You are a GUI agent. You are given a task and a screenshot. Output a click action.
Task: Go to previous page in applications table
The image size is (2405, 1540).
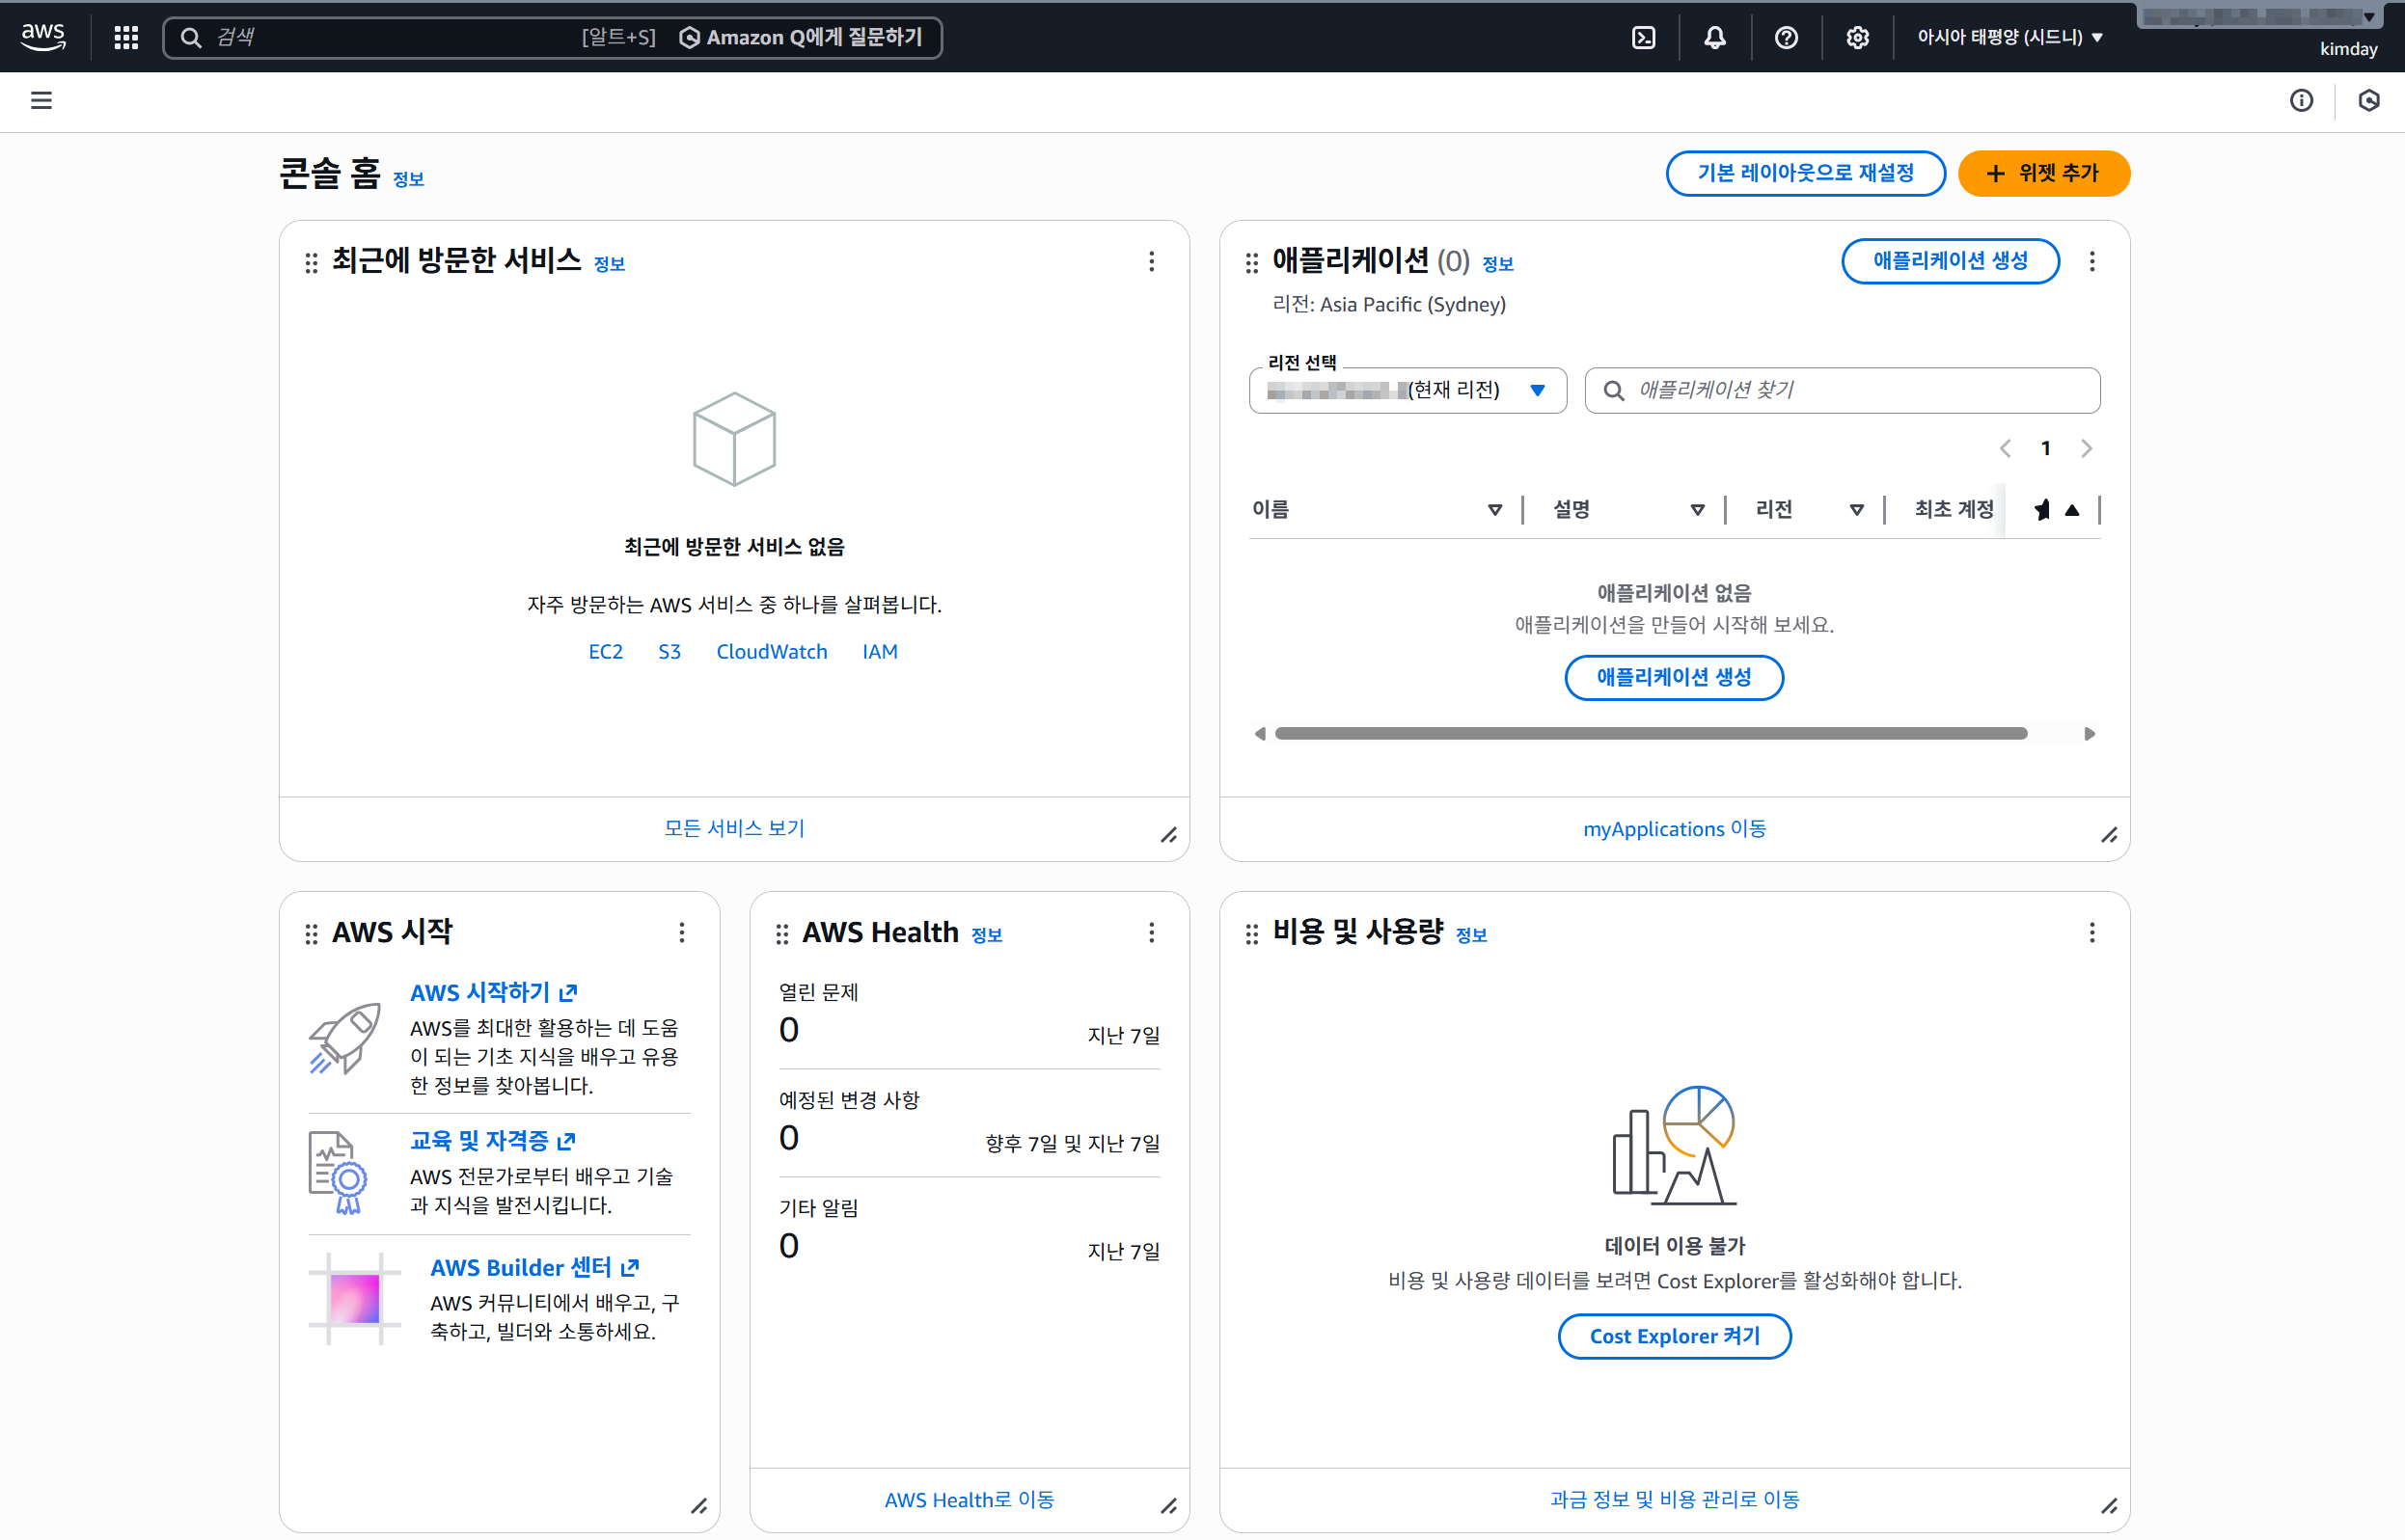[x=2005, y=448]
